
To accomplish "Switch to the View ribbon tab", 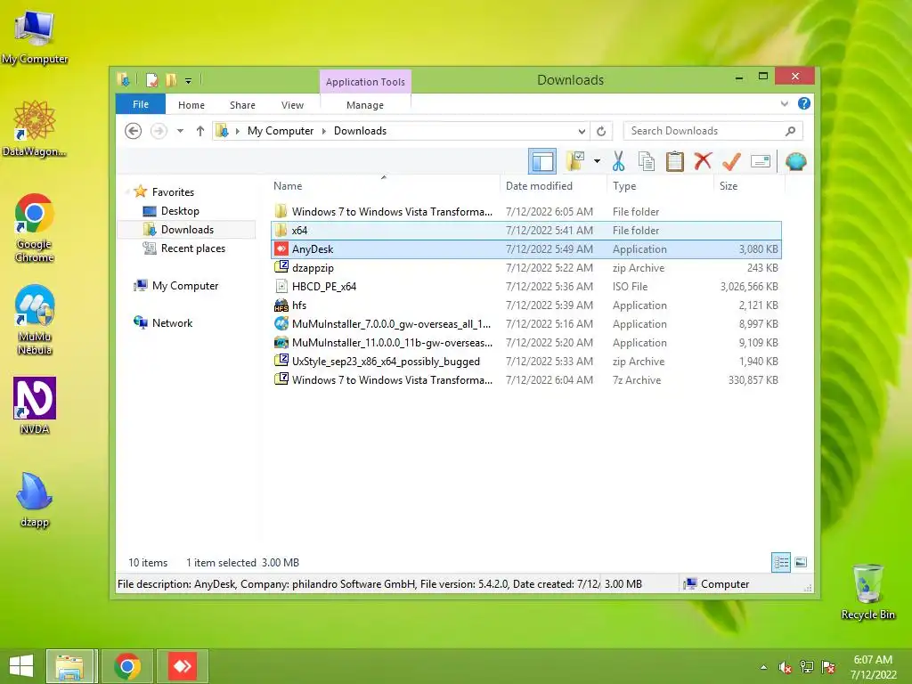I will [x=292, y=105].
